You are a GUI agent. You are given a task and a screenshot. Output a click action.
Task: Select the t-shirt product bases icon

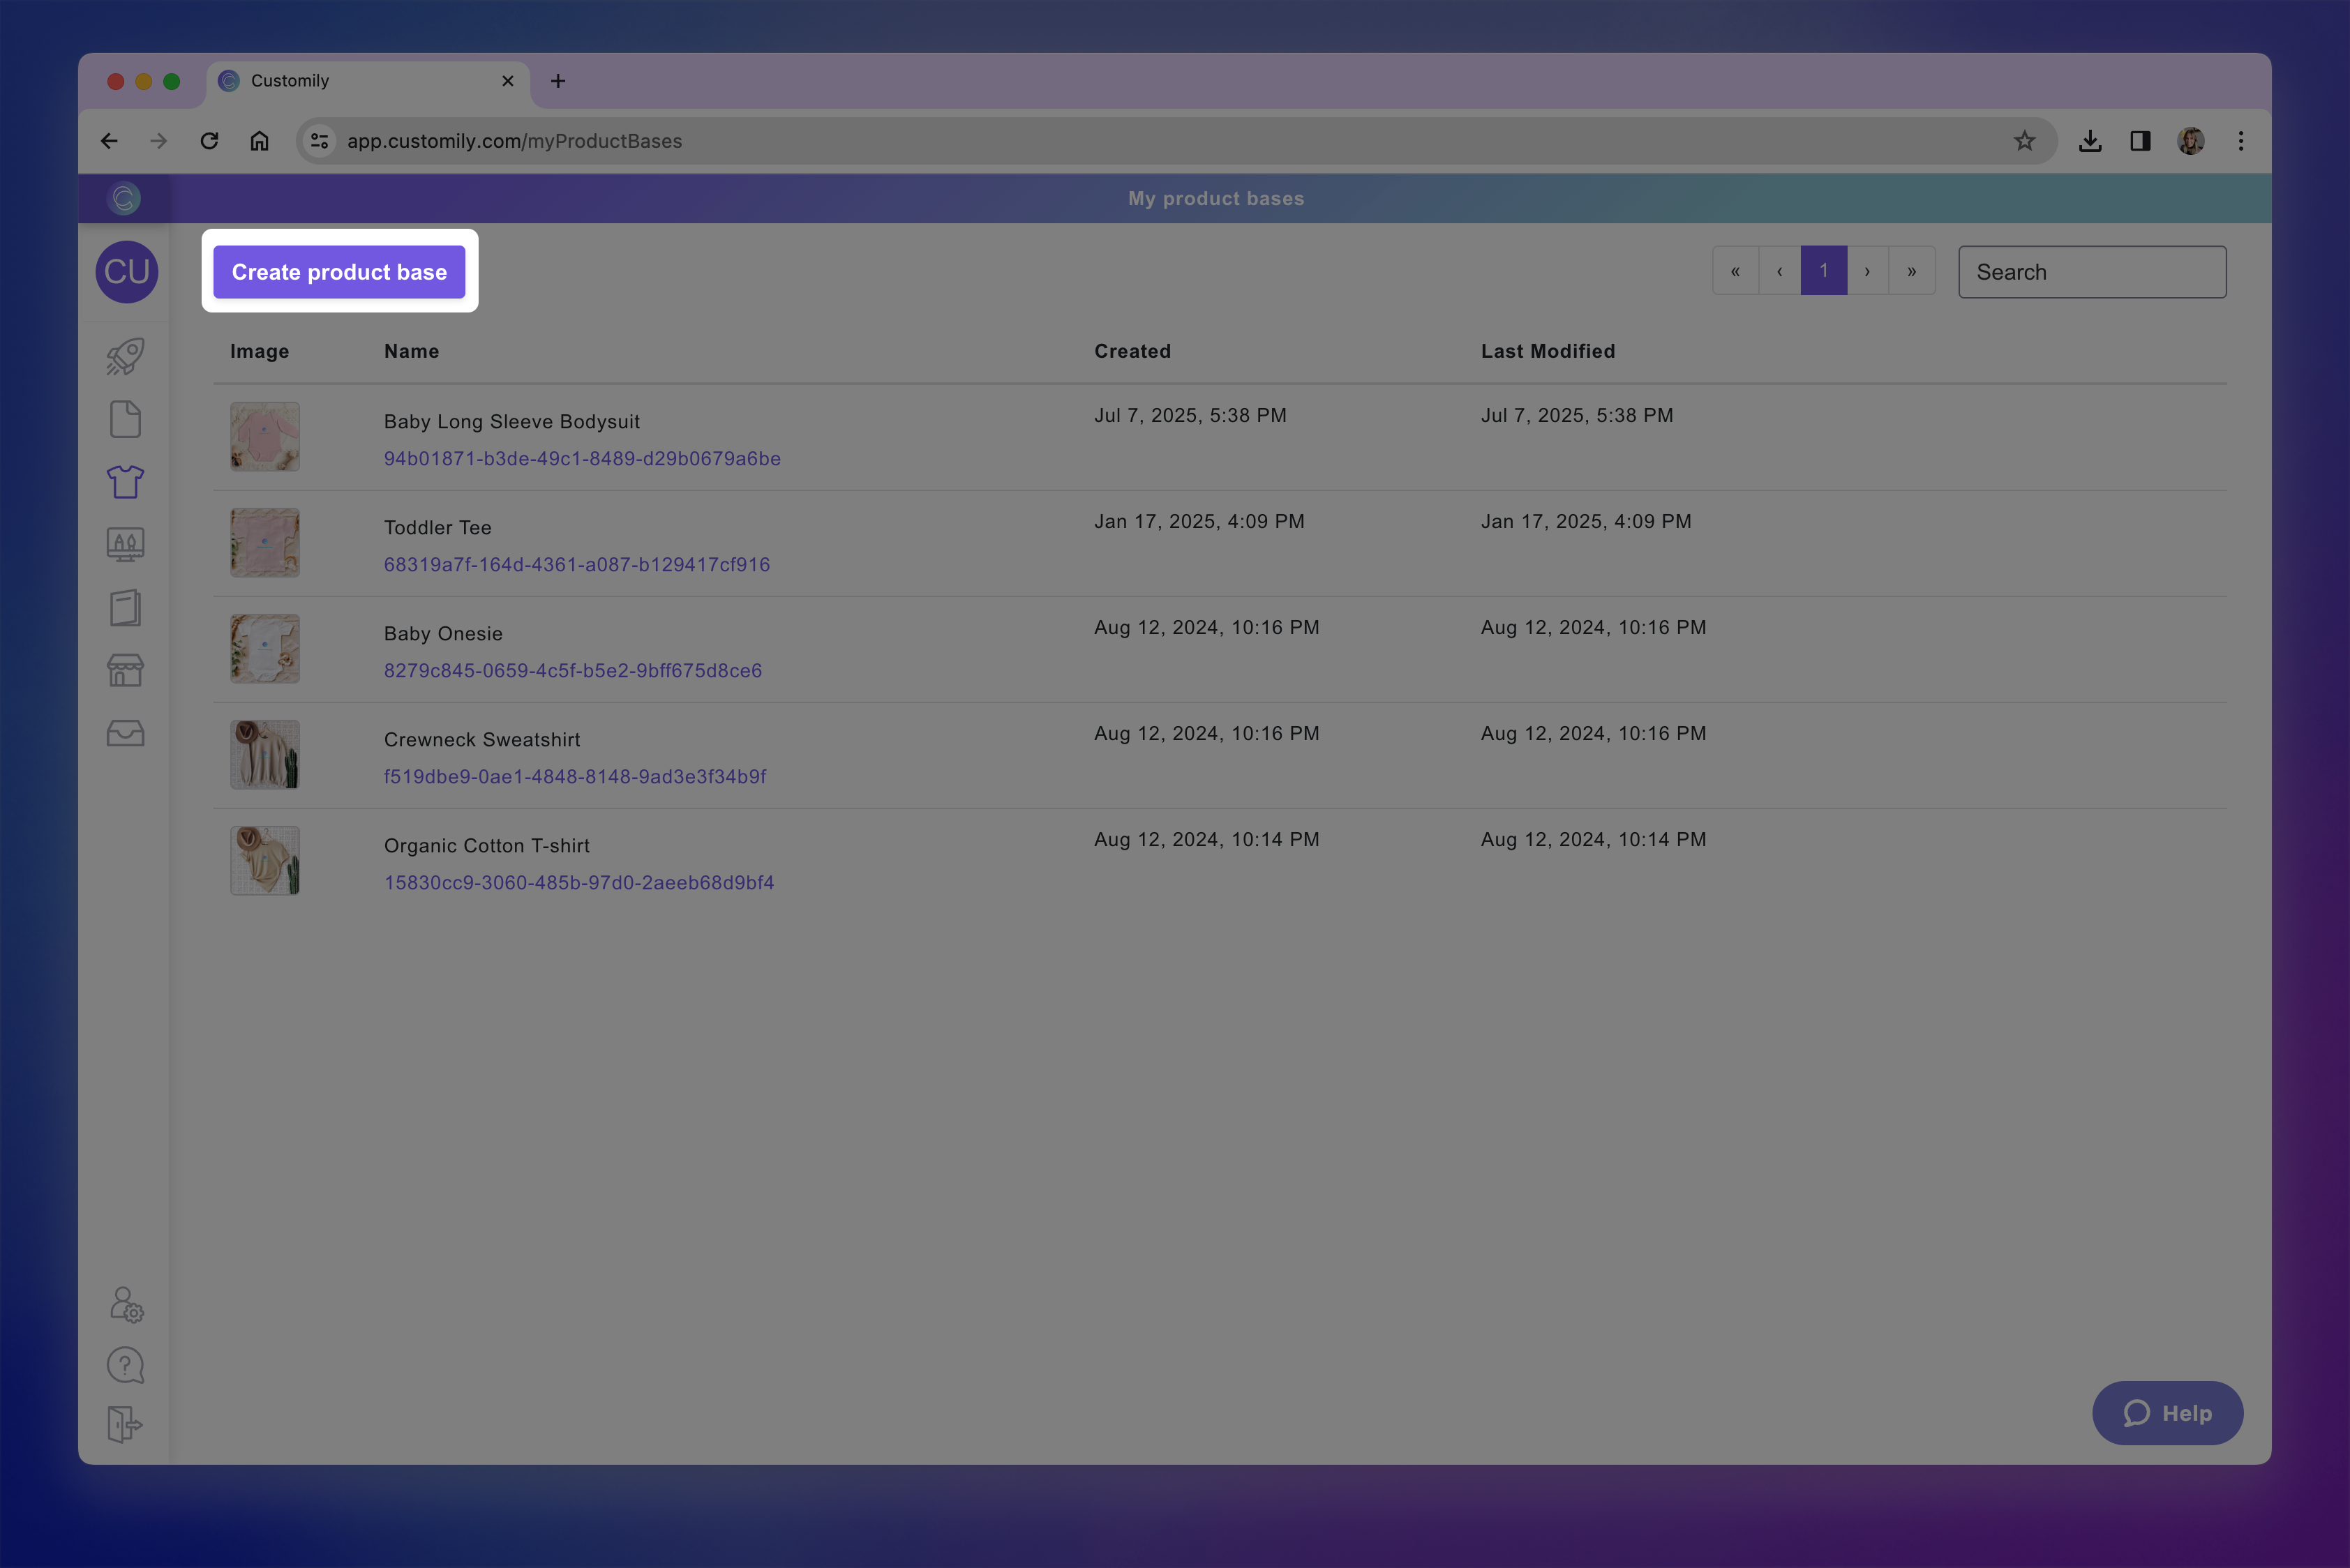click(125, 482)
